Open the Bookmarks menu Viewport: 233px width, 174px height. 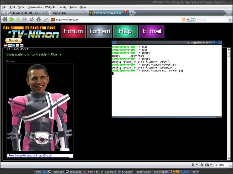pos(35,7)
